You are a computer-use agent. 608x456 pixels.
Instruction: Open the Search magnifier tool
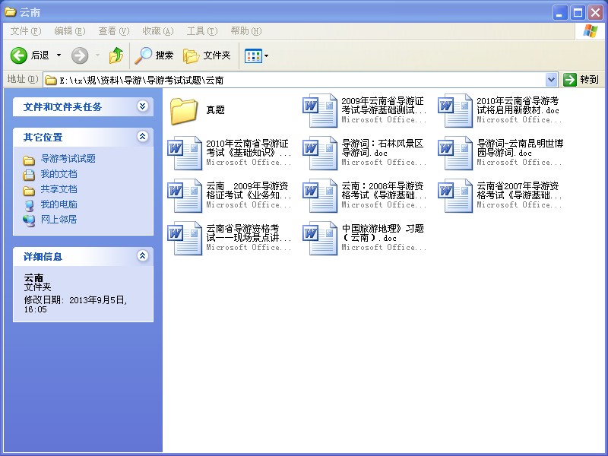(143, 55)
